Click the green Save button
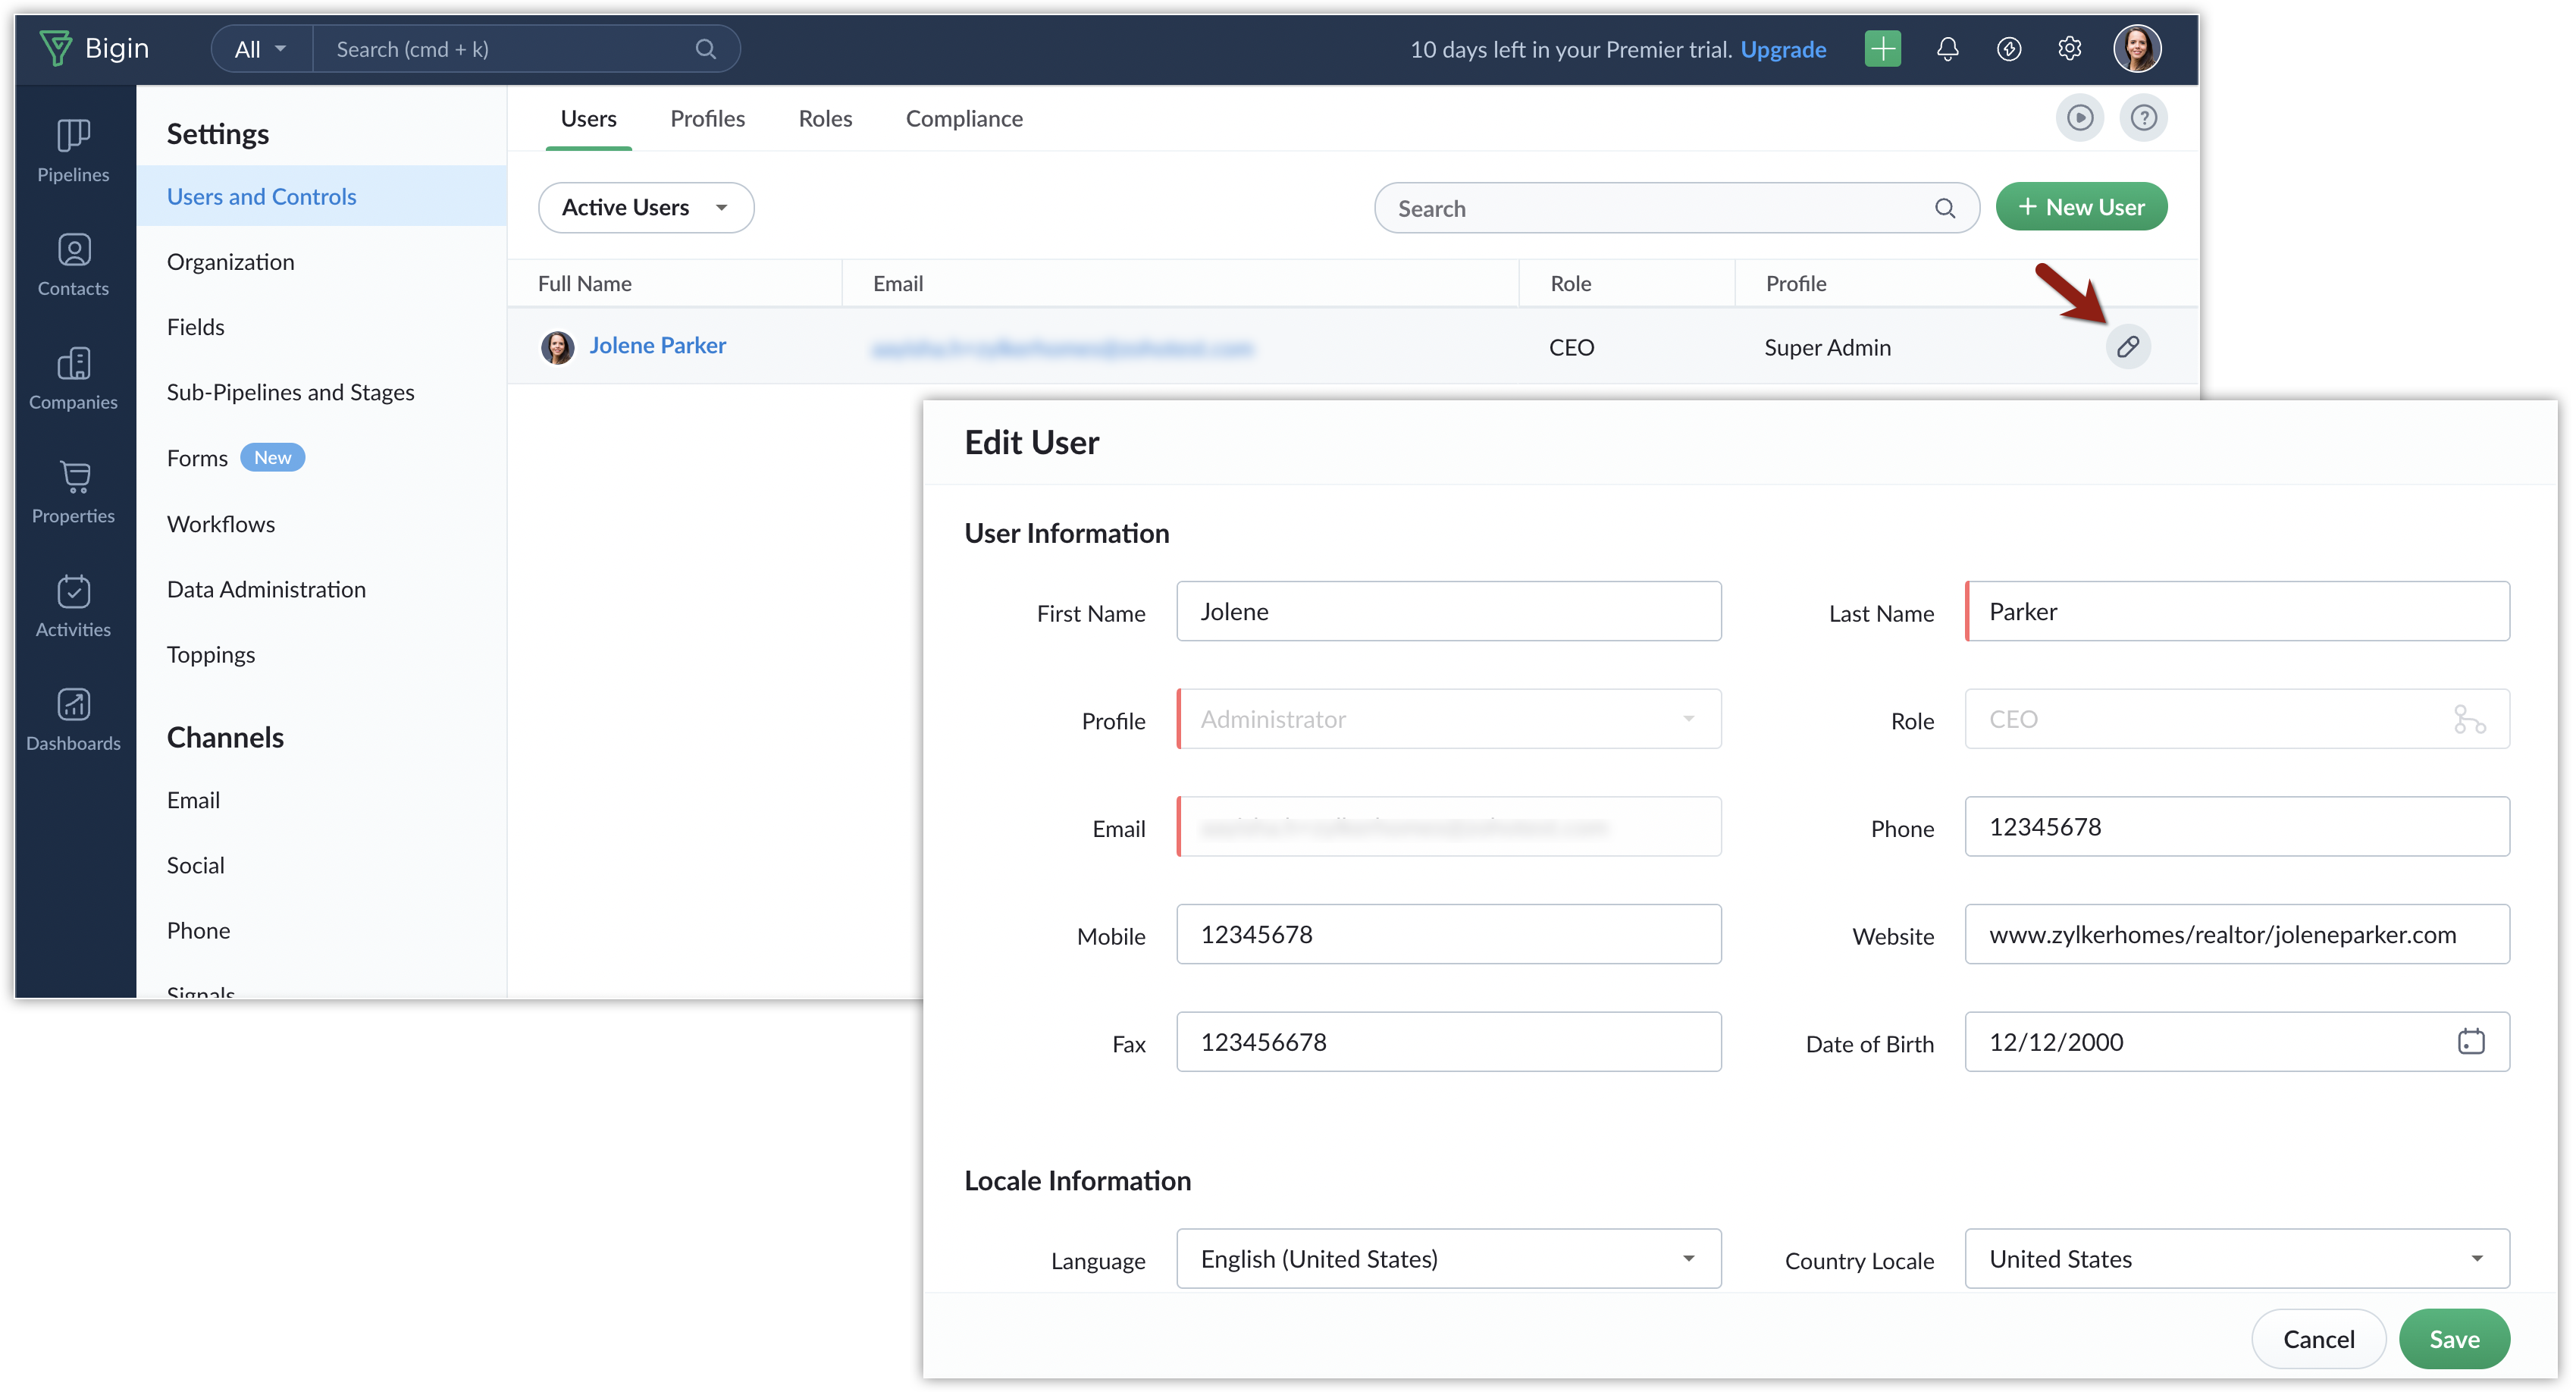Viewport: 2576px width, 1392px height. click(x=2453, y=1339)
